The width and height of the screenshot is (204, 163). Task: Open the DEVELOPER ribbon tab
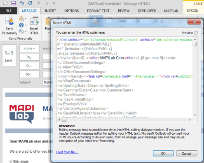(147, 11)
